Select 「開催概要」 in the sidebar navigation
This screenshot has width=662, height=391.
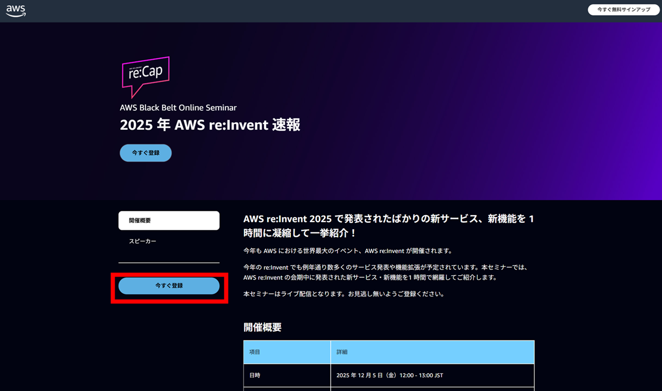(x=168, y=220)
